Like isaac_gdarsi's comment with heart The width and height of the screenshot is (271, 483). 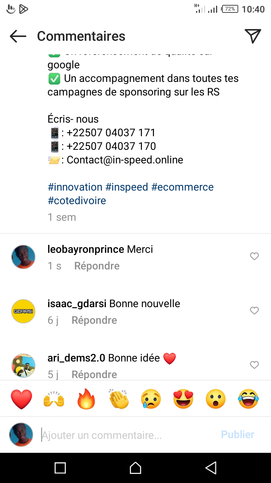[254, 311]
